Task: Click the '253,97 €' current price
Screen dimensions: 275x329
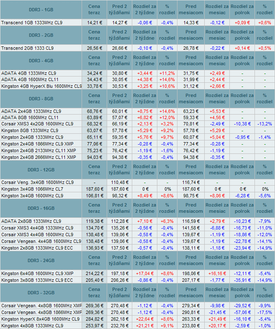Action: click(94, 326)
